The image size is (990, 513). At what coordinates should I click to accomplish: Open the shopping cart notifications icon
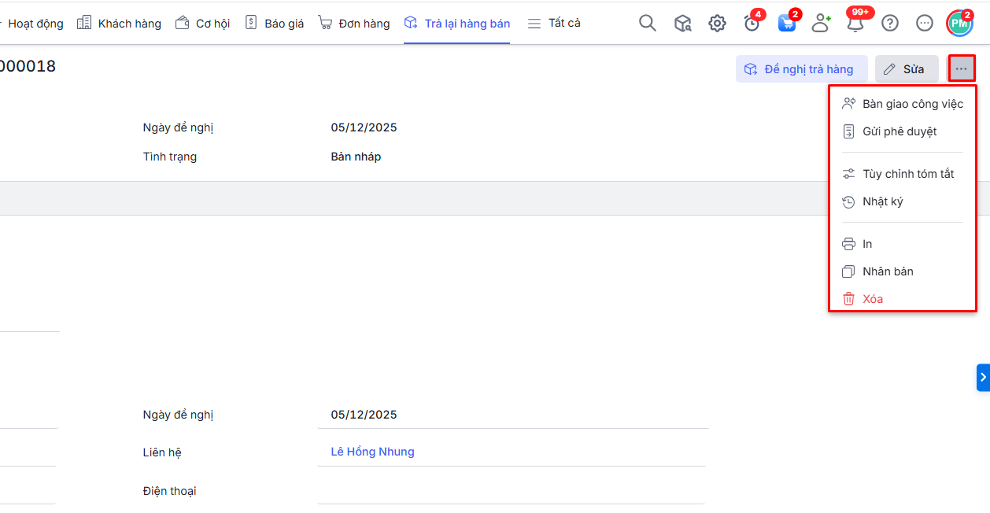click(786, 24)
